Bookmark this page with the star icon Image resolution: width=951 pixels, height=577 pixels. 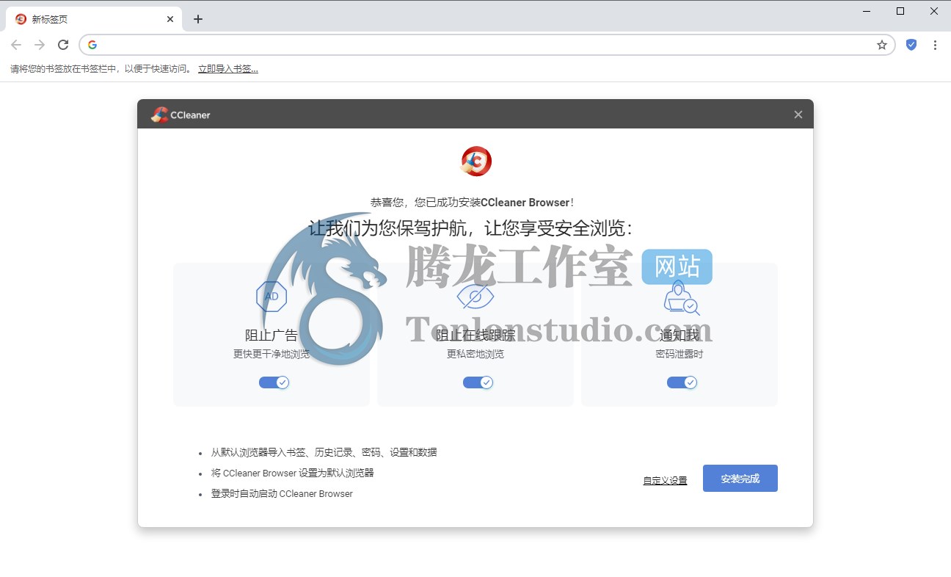pos(882,45)
